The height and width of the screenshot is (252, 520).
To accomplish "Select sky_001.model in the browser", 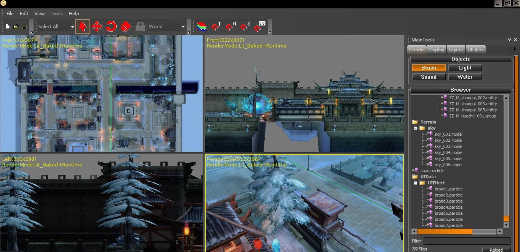I will pos(448,134).
